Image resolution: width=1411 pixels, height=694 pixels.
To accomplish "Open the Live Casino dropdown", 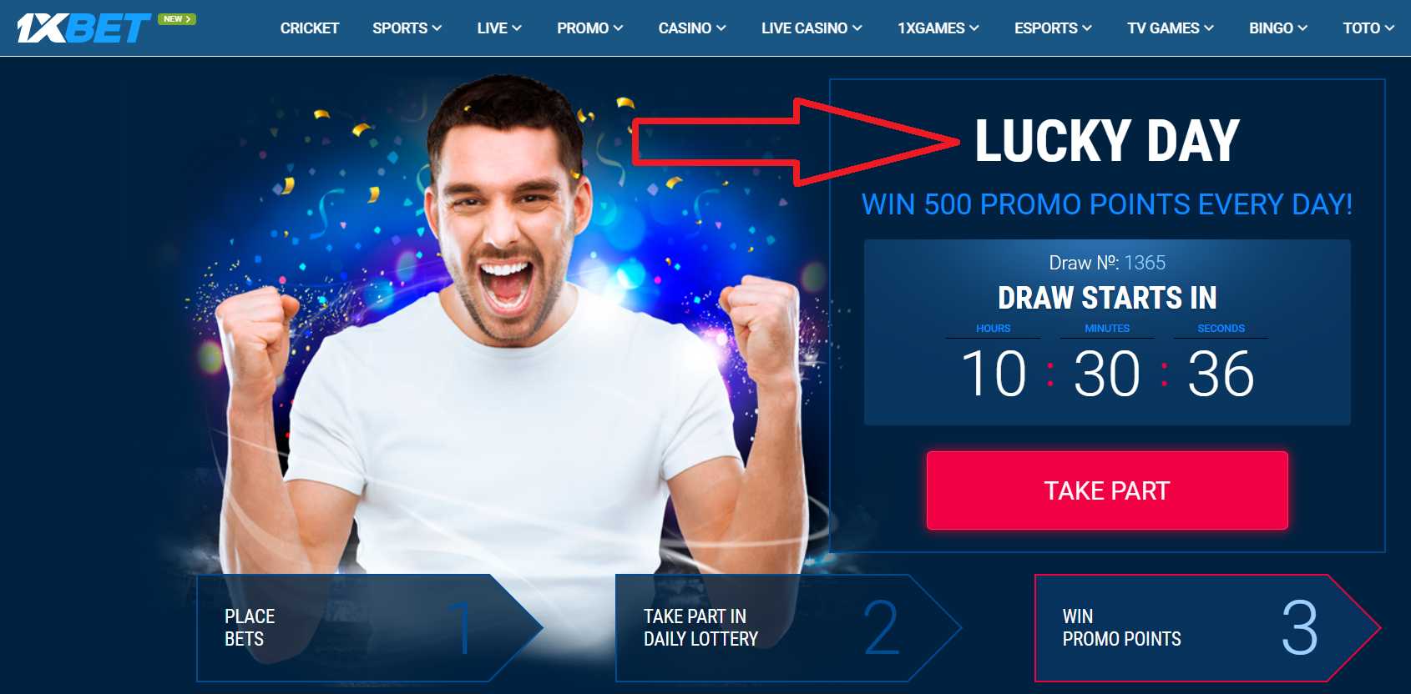I will coord(812,28).
